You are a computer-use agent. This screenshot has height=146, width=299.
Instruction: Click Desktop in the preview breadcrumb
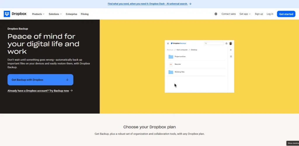194,50
